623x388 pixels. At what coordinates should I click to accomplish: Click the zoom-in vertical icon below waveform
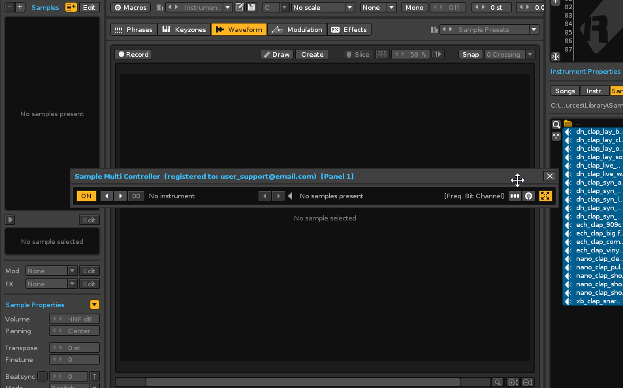(513, 383)
